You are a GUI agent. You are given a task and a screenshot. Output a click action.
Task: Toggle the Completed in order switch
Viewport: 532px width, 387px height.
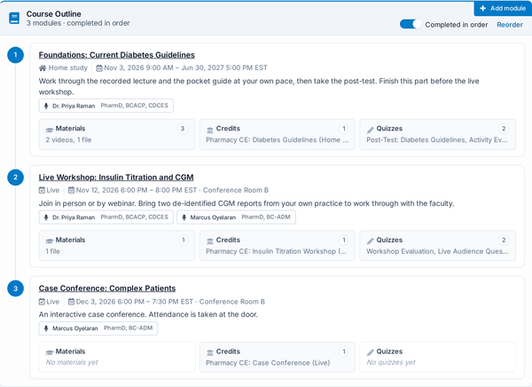pos(411,24)
